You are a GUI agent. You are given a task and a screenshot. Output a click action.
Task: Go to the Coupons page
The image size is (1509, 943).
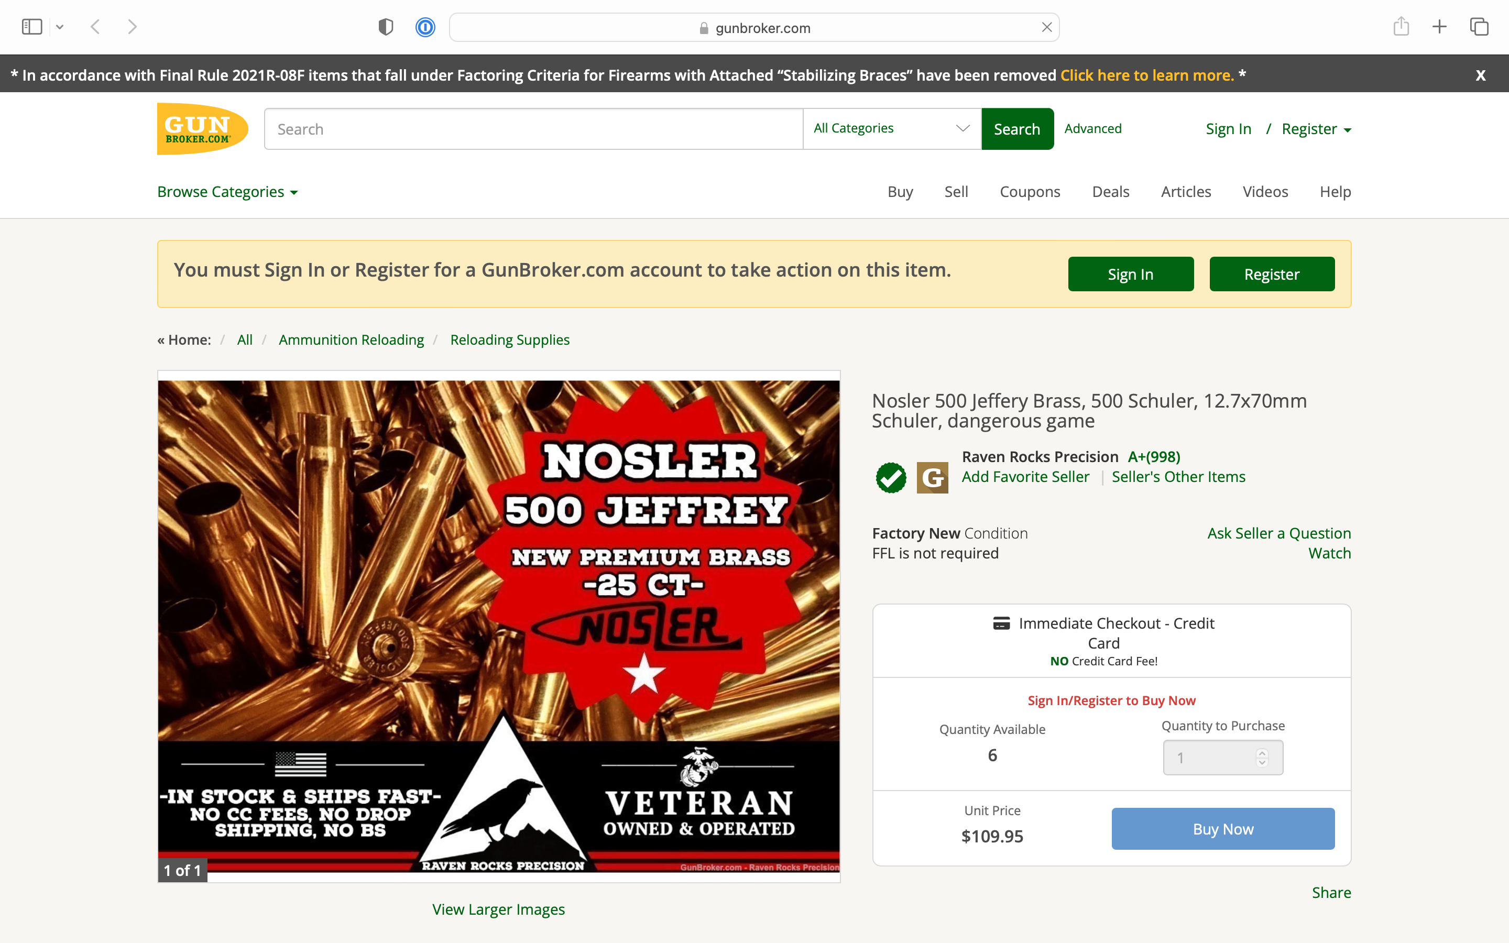click(x=1030, y=191)
